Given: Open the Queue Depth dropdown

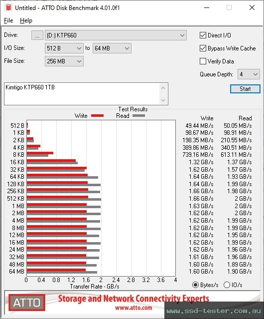Looking at the screenshot, I should click(249, 74).
